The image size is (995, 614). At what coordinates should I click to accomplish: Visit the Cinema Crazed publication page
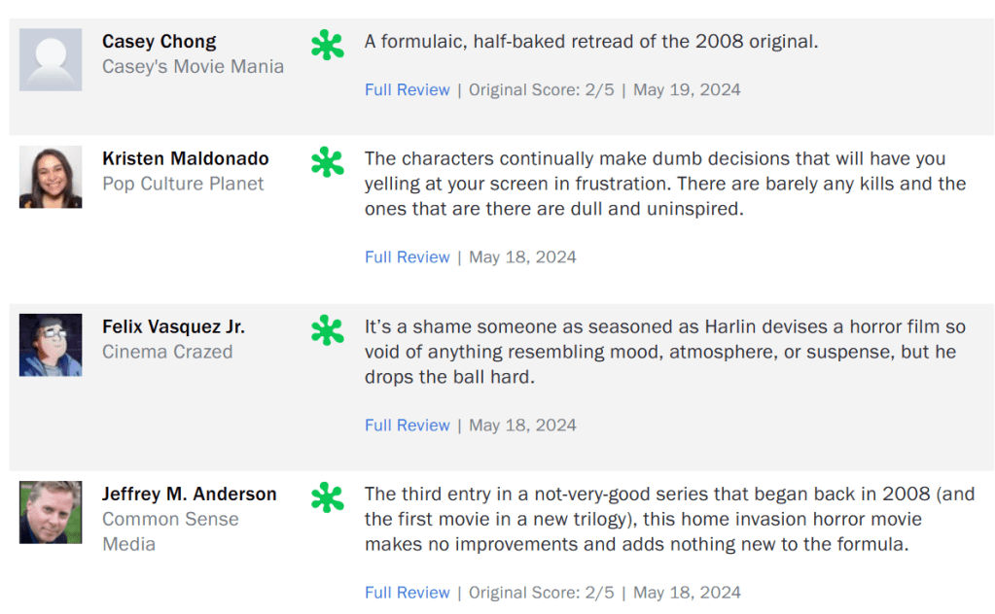tap(167, 352)
